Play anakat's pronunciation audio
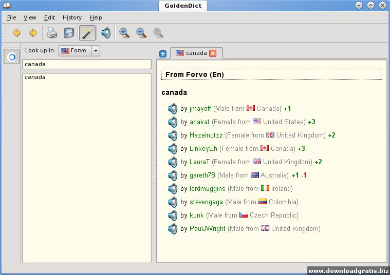390x275 pixels. [173, 122]
